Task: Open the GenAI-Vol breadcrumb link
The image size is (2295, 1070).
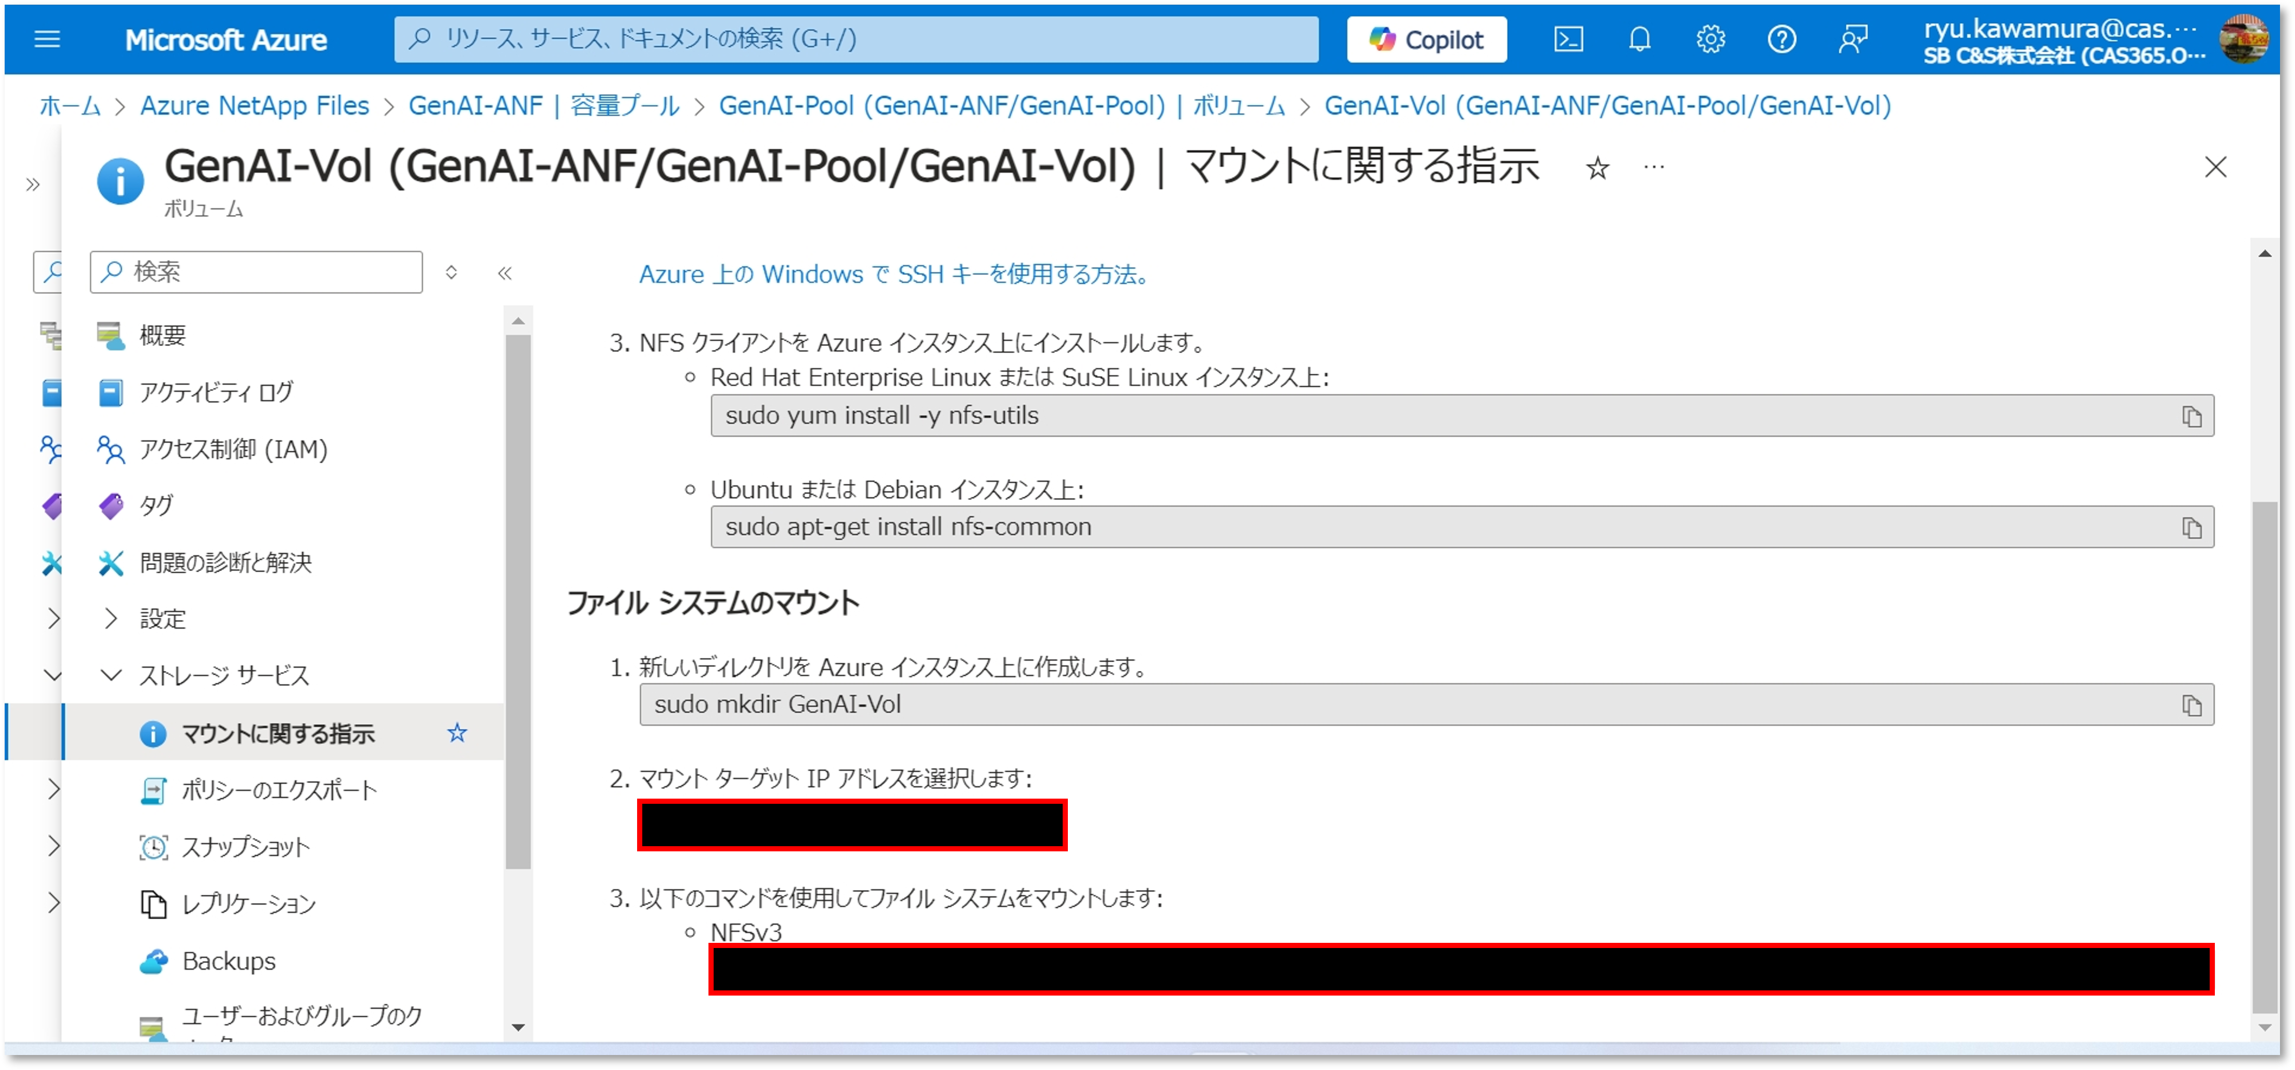Action: point(1607,106)
